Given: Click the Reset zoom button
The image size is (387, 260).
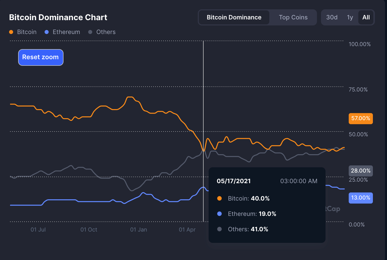Looking at the screenshot, I should (41, 57).
